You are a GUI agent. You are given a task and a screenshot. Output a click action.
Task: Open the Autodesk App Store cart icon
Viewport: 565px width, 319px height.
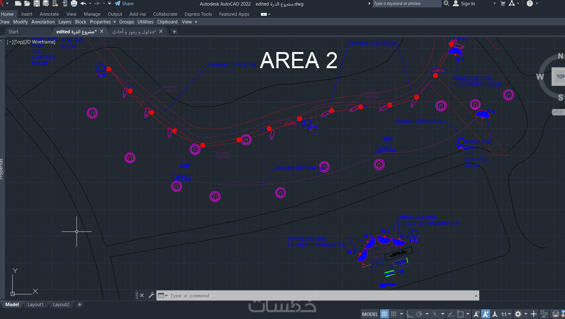503,4
